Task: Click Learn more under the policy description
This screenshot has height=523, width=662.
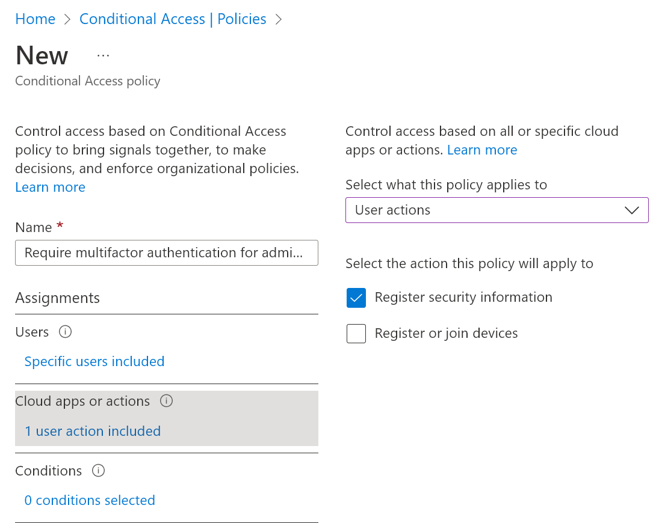Action: click(50, 187)
